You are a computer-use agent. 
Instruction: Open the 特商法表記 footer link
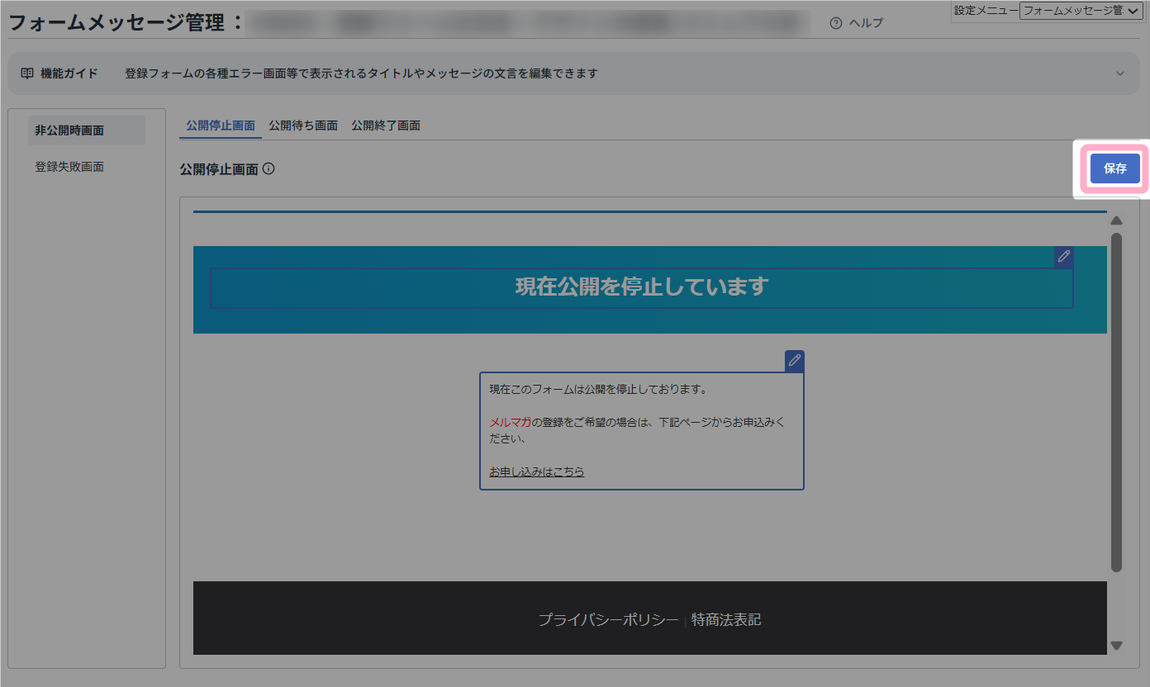coord(726,619)
